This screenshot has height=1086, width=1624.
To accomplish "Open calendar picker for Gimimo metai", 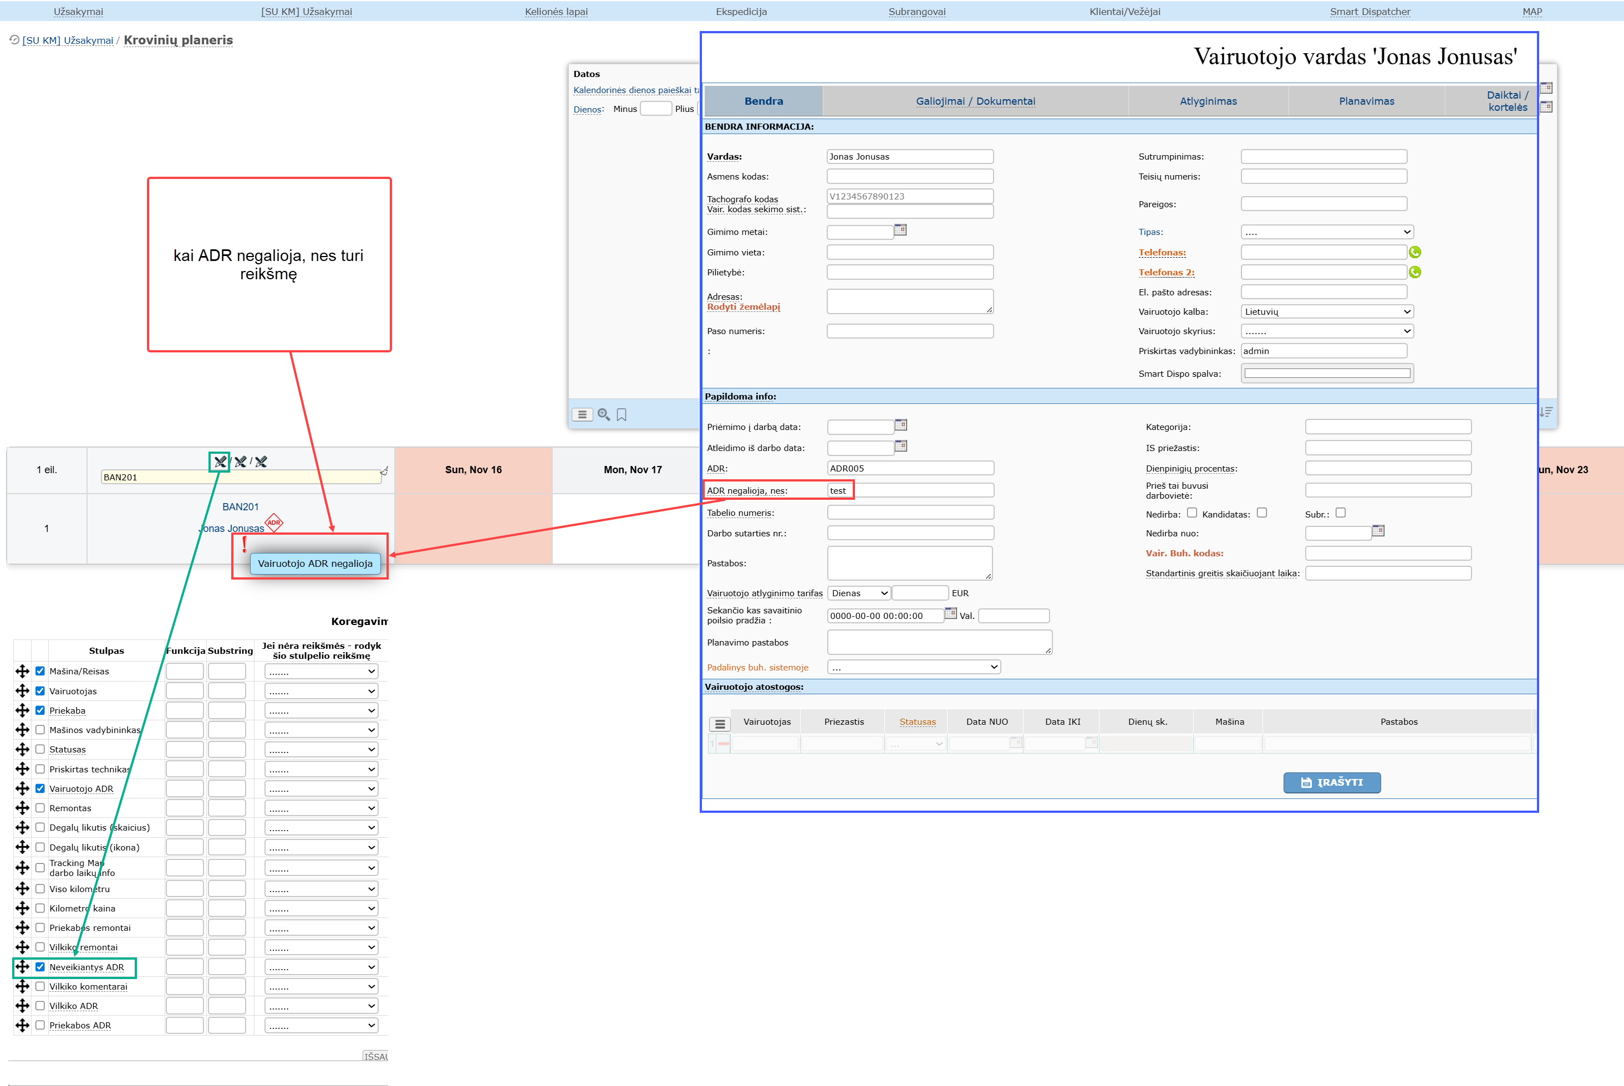I will coord(900,230).
